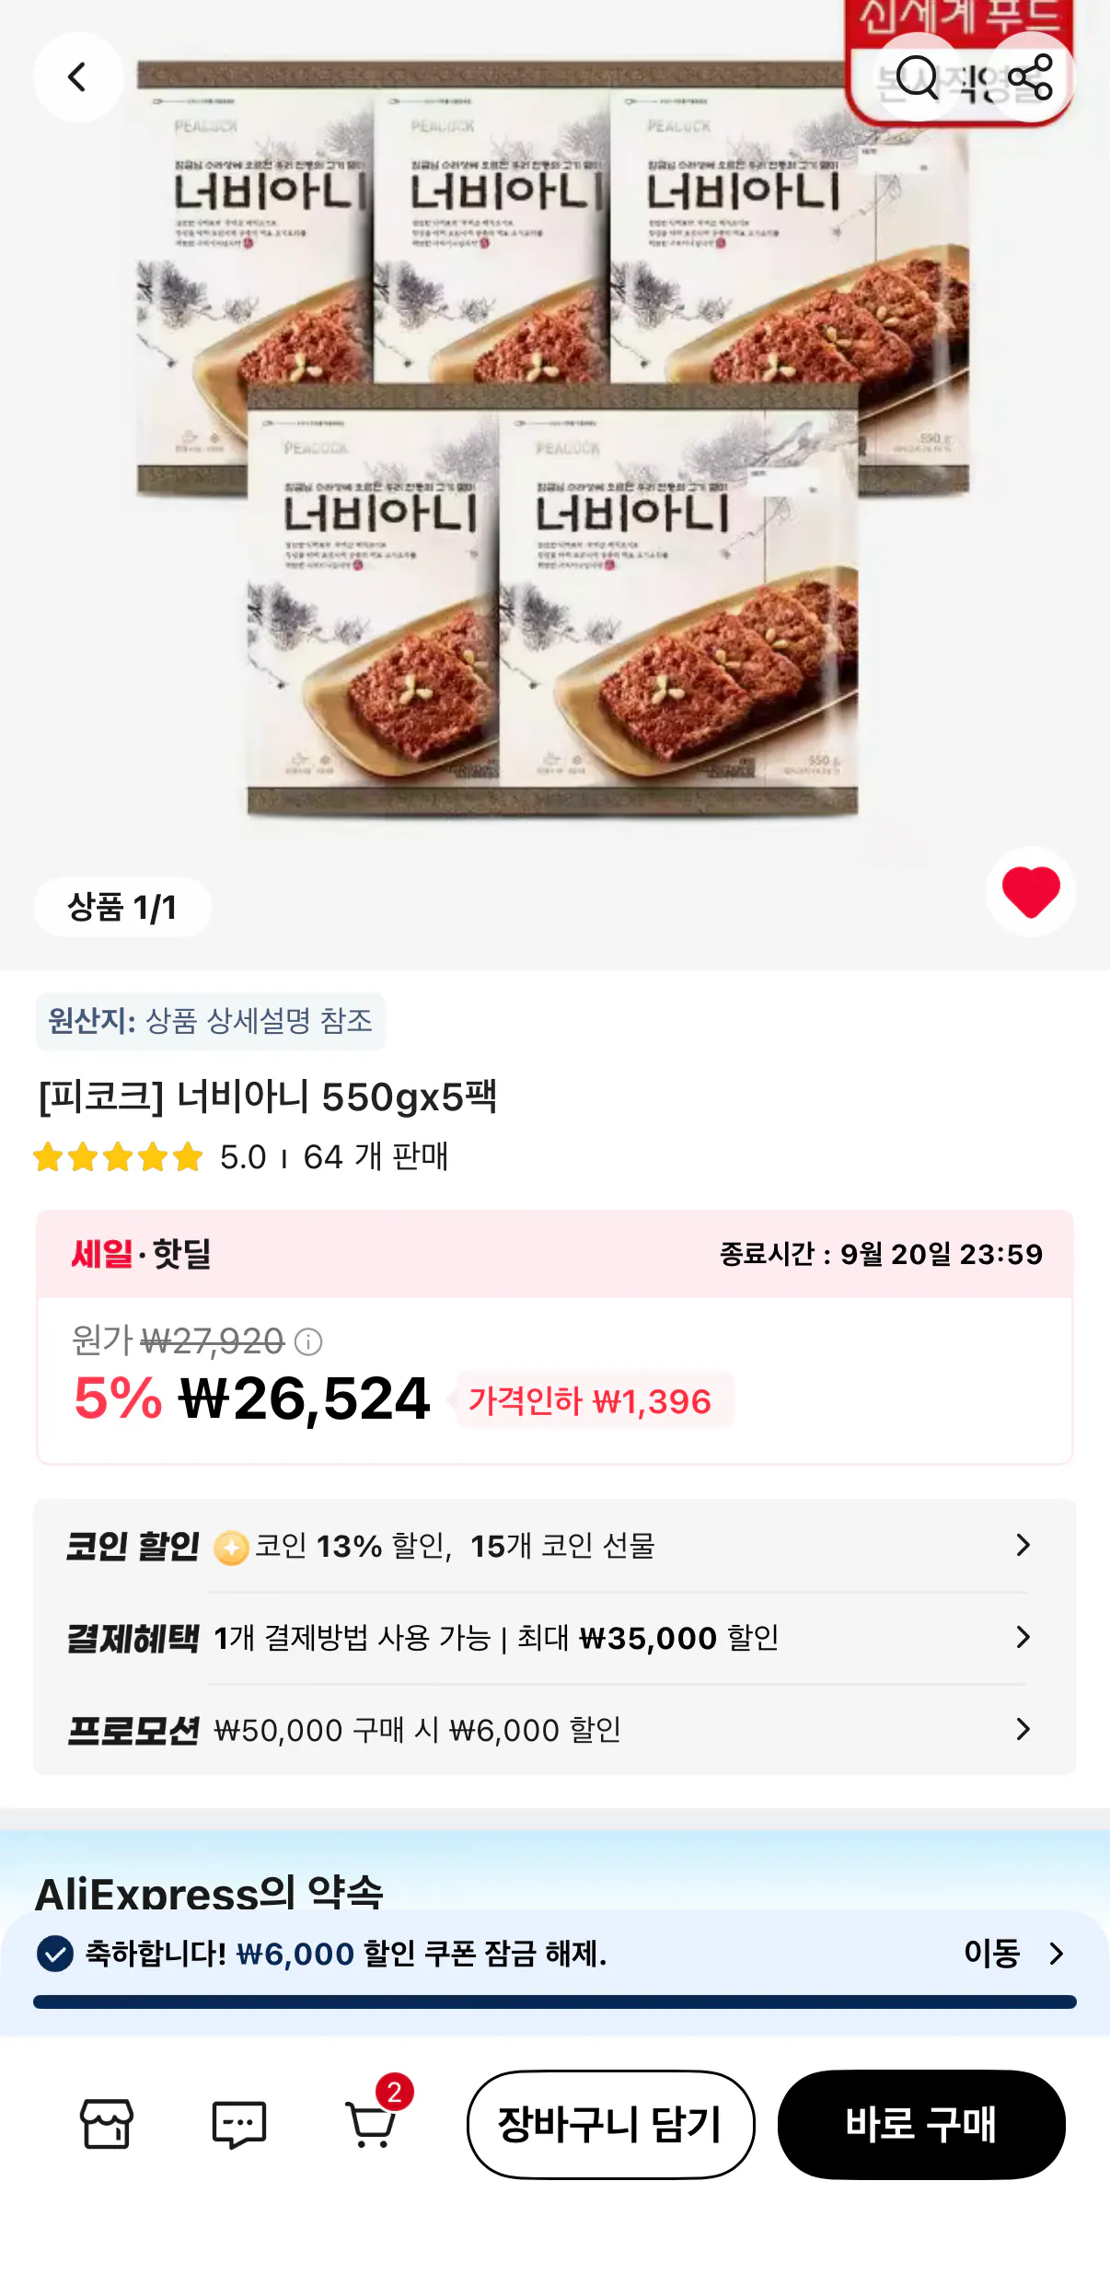This screenshot has height=2274, width=1110.
Task: Open the store icon in bottom bar
Action: (107, 2124)
